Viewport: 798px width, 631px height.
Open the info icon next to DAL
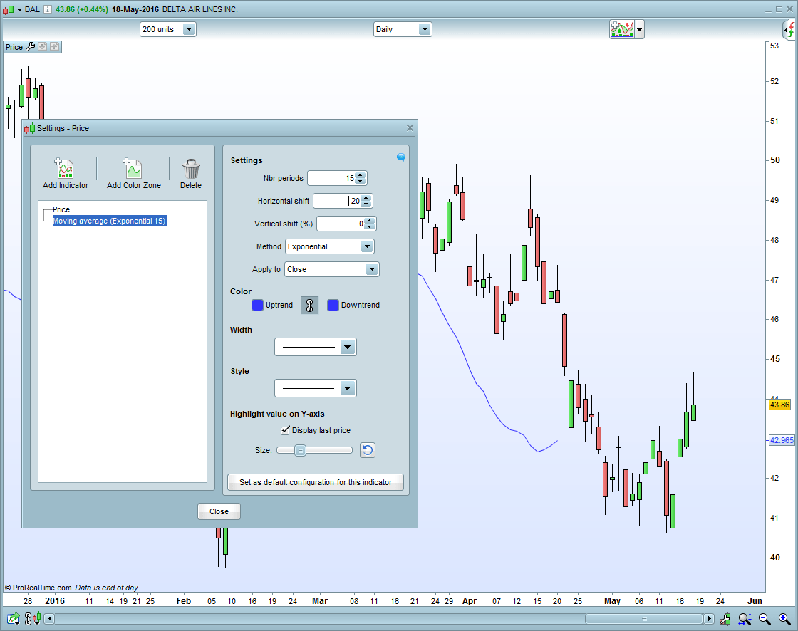pyautogui.click(x=47, y=9)
